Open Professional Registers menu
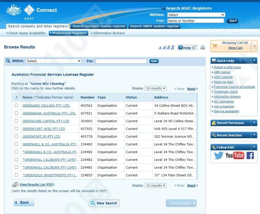 coord(68,33)
